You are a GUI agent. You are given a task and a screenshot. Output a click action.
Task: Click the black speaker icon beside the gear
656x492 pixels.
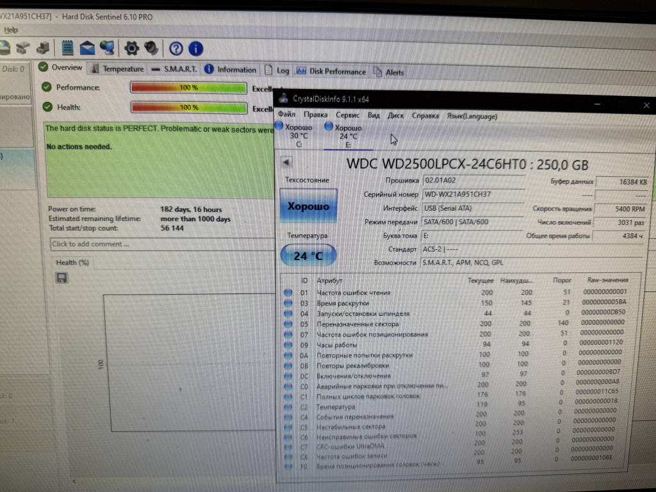[151, 49]
